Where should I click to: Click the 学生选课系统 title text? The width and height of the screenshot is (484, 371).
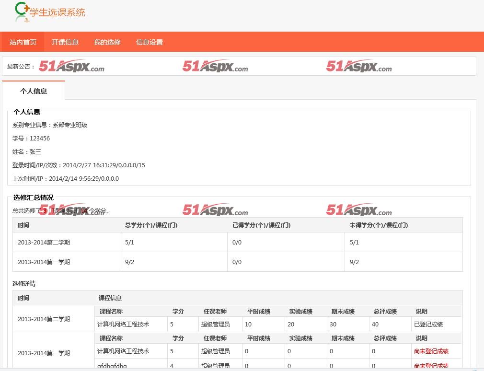coord(58,12)
